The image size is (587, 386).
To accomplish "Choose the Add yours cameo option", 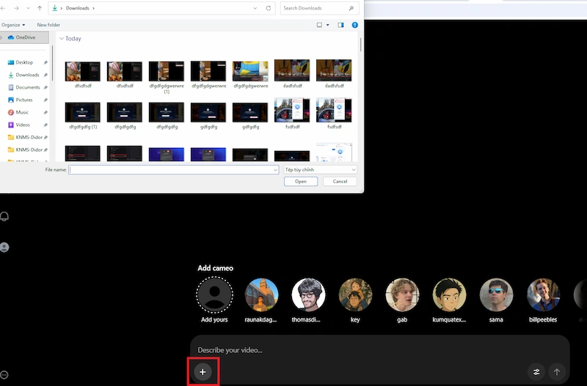I will pos(214,295).
